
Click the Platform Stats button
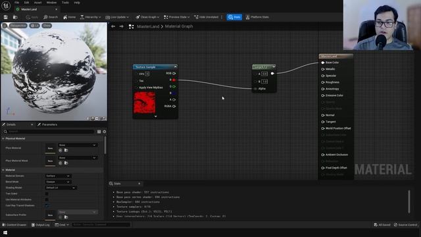pos(257,17)
